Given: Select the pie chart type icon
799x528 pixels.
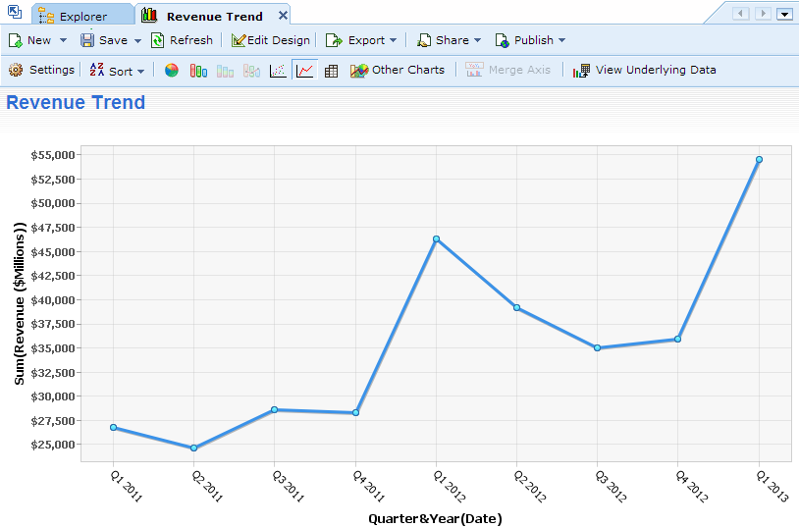Looking at the screenshot, I should [x=172, y=71].
